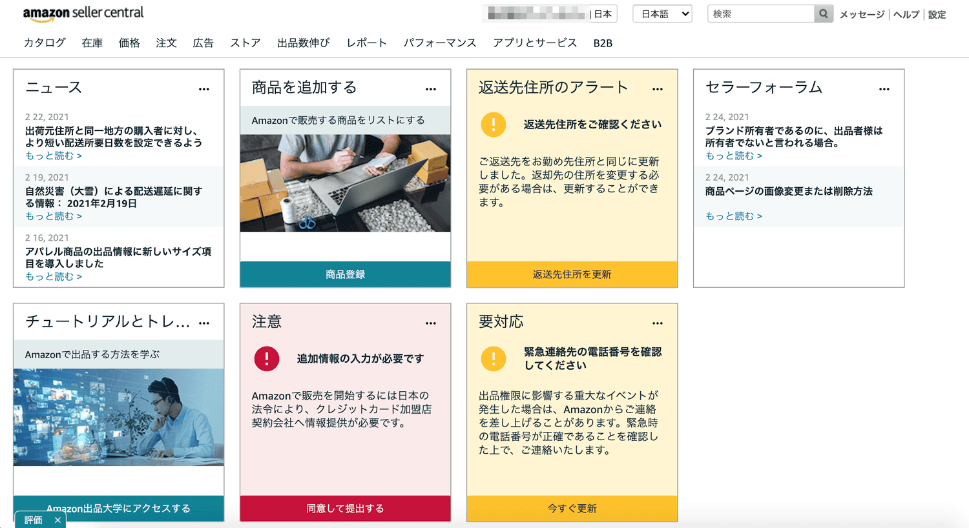Open the 注意 card options menu
The height and width of the screenshot is (528, 969).
pos(431,323)
